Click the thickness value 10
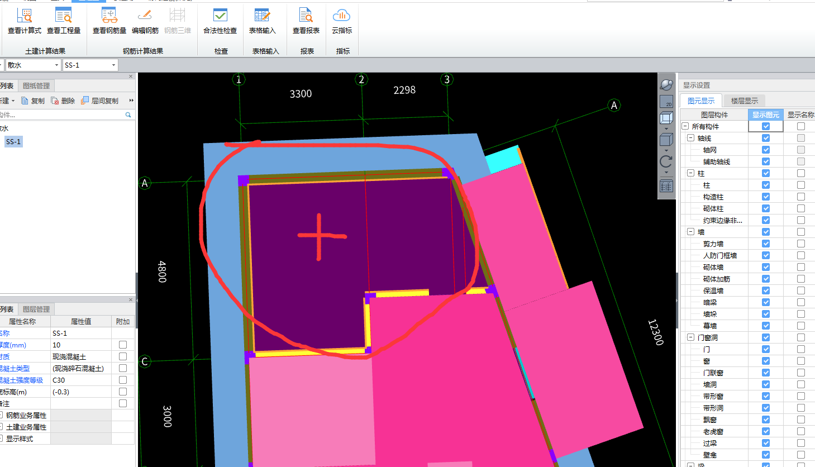This screenshot has height=467, width=815. point(81,345)
